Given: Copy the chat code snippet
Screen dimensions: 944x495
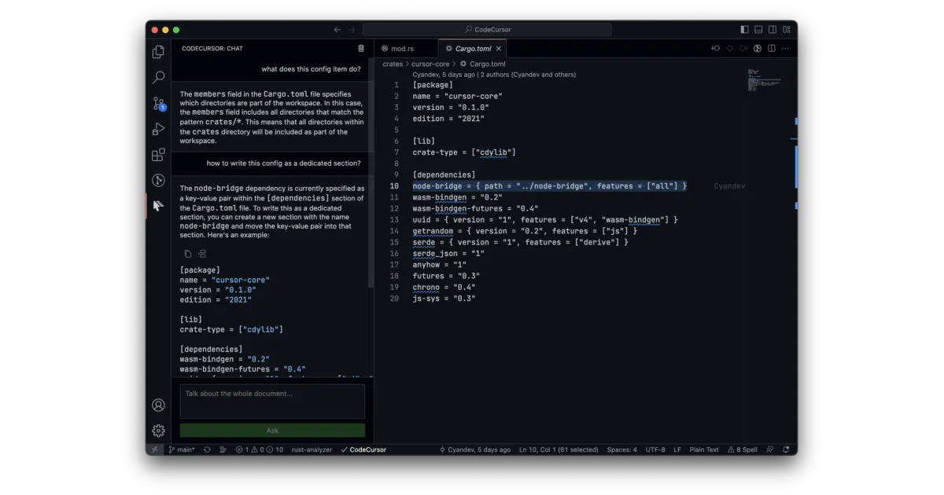Looking at the screenshot, I should click(x=187, y=254).
